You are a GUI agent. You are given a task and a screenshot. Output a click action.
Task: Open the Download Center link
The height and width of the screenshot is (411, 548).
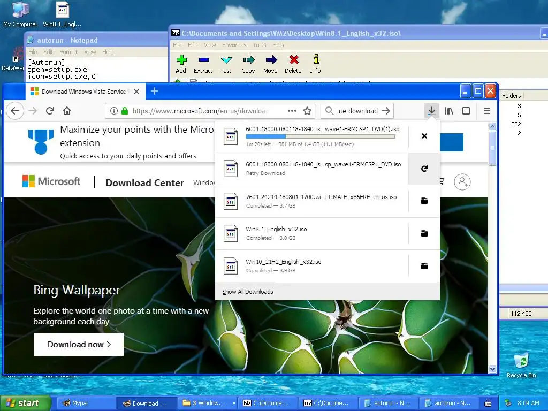pyautogui.click(x=144, y=183)
